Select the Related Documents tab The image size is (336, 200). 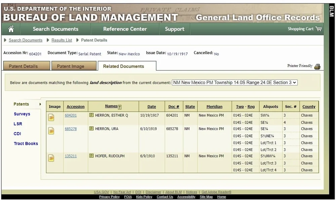(x=127, y=66)
